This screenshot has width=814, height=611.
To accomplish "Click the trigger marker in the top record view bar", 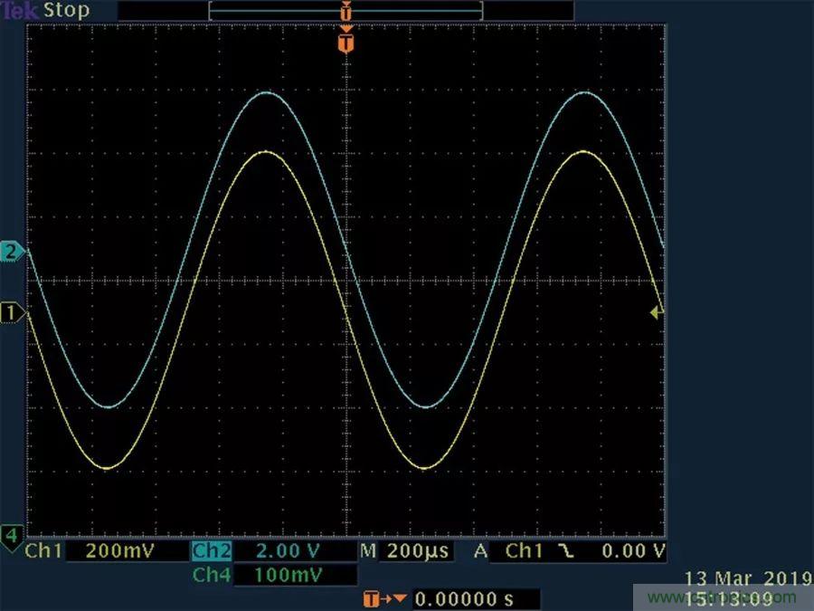I will (345, 12).
